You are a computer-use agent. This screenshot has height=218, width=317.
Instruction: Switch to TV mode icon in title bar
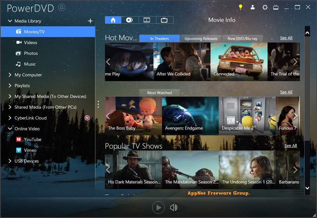click(x=276, y=8)
